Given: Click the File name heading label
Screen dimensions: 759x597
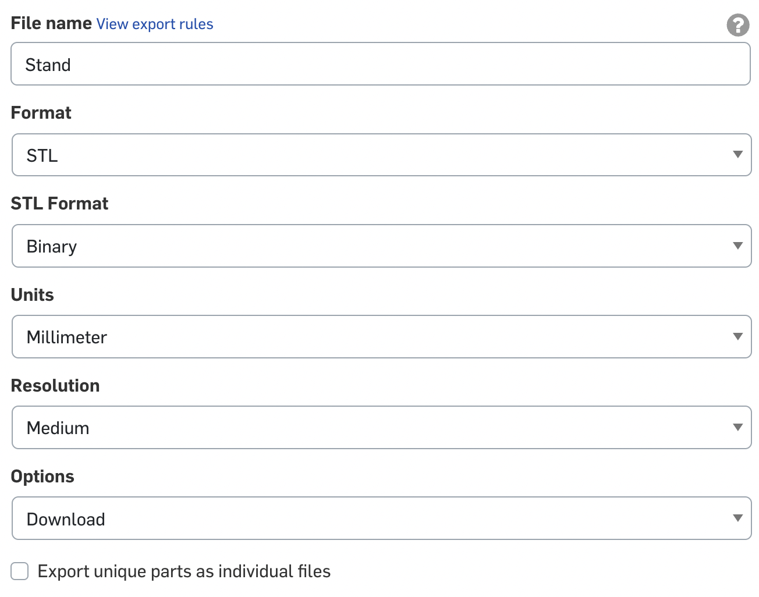Looking at the screenshot, I should (x=51, y=23).
